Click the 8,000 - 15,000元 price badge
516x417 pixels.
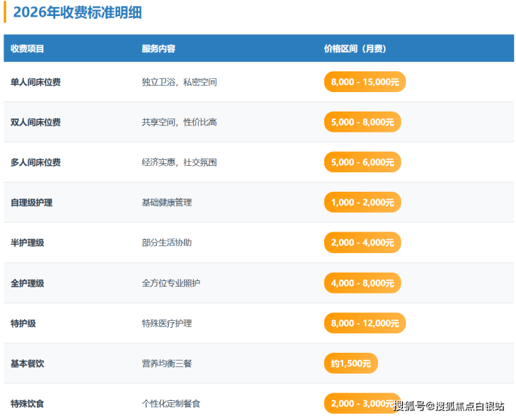point(365,82)
